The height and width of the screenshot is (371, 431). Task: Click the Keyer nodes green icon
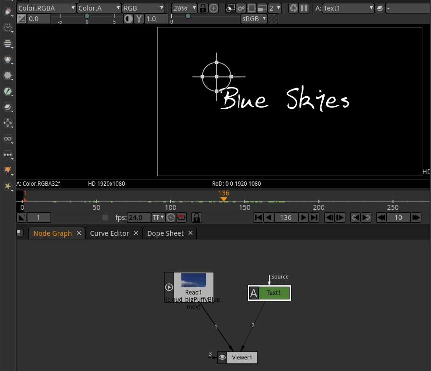click(x=8, y=91)
